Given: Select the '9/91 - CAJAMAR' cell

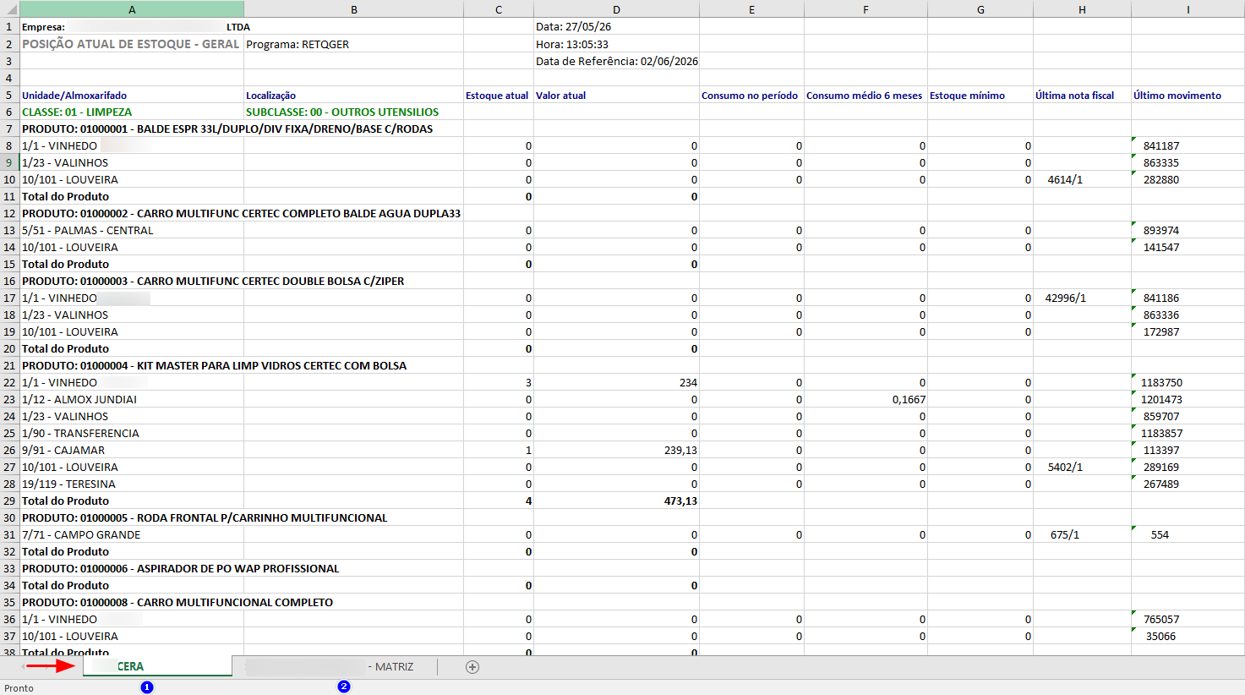Looking at the screenshot, I should pyautogui.click(x=132, y=450).
